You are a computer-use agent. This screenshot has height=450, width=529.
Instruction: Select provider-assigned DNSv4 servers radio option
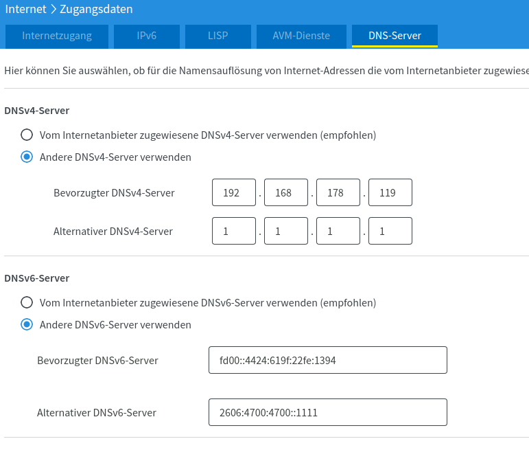27,135
